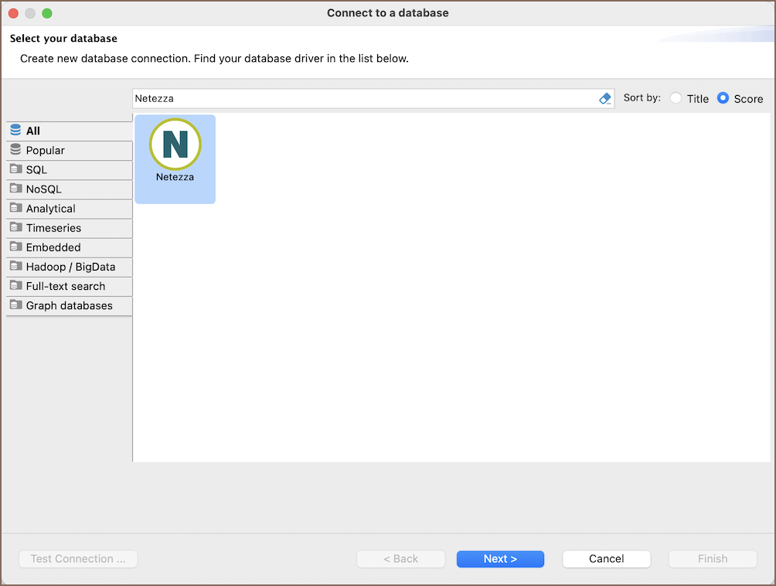Open the Embedded databases tab
The width and height of the screenshot is (776, 586).
click(53, 247)
